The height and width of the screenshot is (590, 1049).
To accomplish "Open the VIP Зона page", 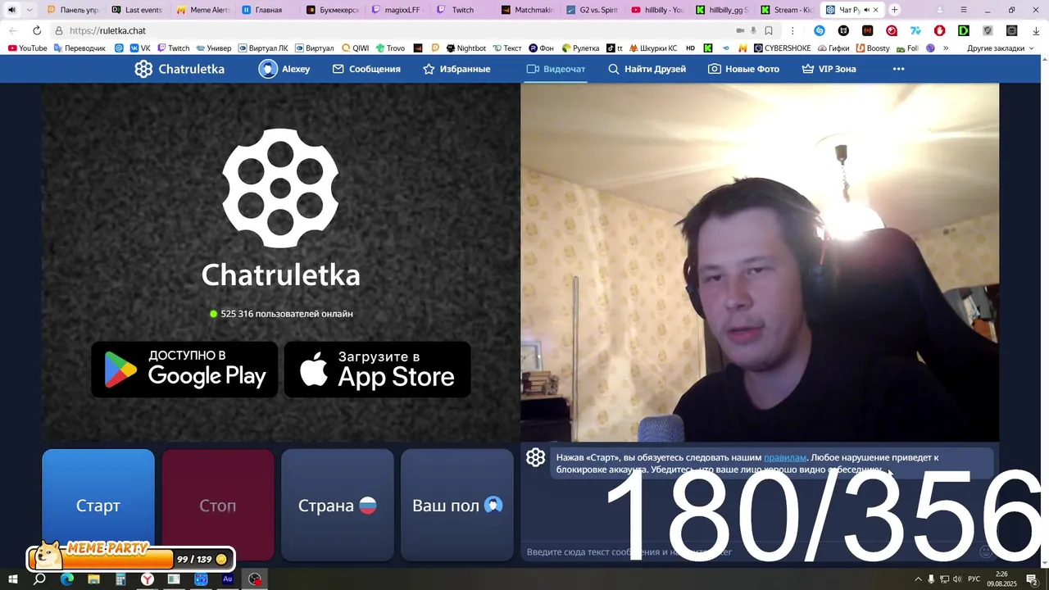I will pos(829,69).
